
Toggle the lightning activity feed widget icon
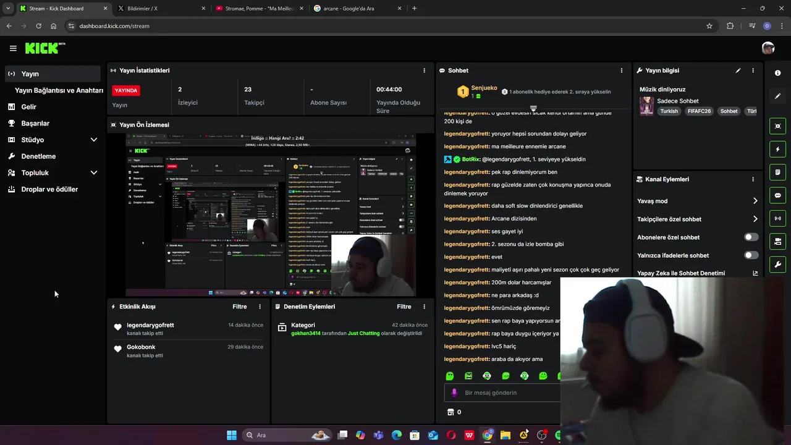tap(777, 149)
